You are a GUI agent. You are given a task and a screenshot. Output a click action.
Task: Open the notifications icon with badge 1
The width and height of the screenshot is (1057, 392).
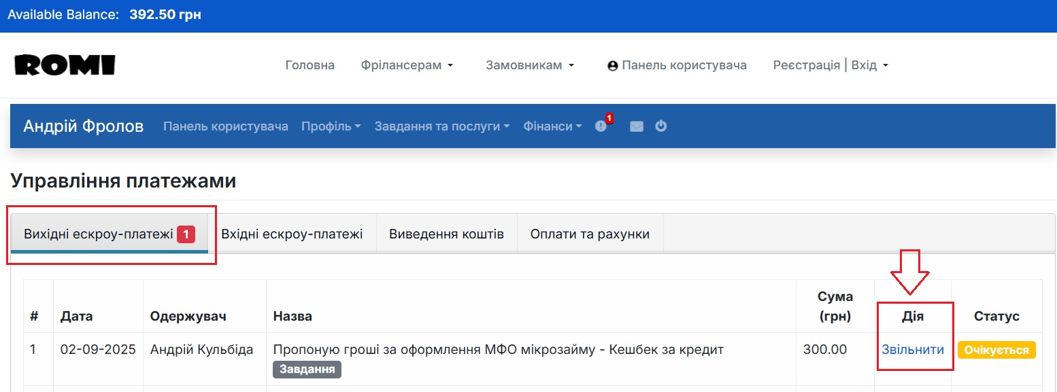coord(600,126)
